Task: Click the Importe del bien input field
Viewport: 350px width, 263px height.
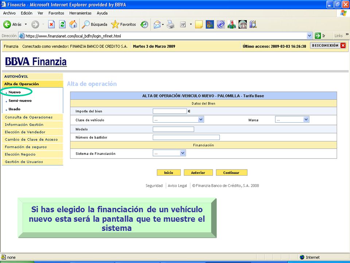Action: coord(170,111)
